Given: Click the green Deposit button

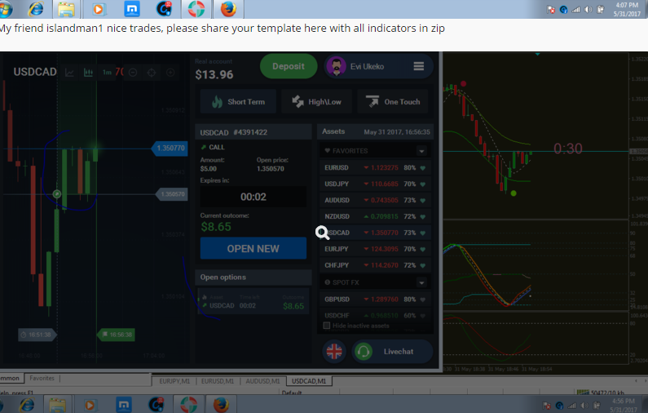Looking at the screenshot, I should 289,66.
